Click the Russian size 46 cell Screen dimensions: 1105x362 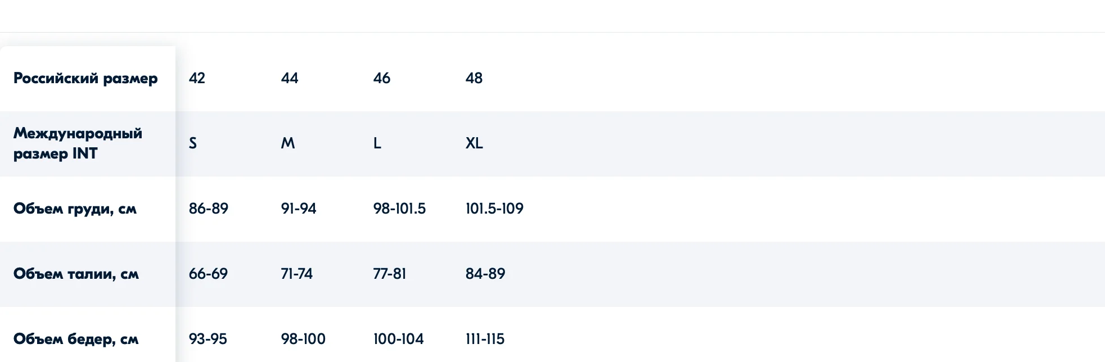382,78
